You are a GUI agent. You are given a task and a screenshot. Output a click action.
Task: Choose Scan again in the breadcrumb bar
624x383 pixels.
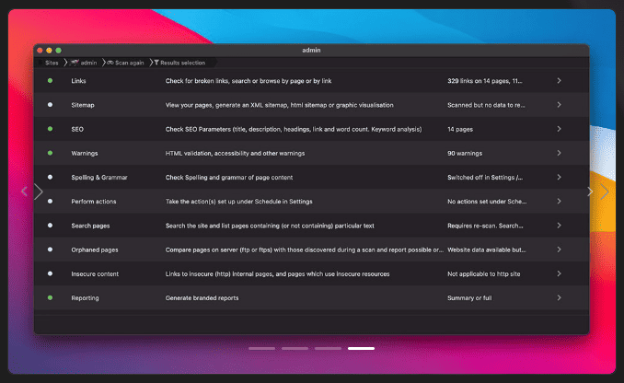tap(126, 63)
